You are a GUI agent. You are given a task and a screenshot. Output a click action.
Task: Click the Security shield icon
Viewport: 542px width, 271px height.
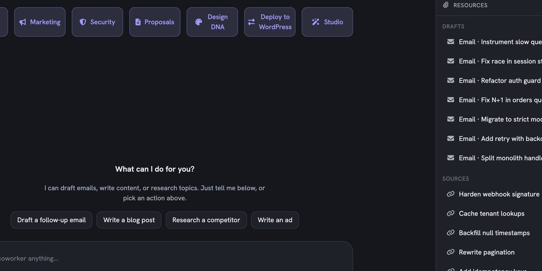83,22
